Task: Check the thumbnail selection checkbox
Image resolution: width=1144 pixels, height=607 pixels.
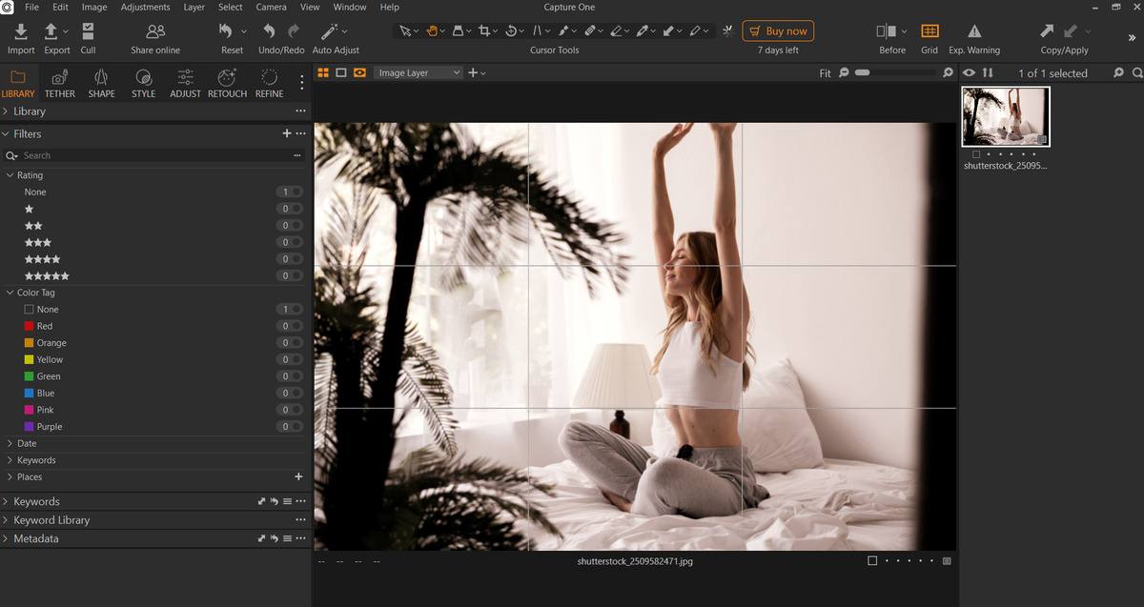Action: tap(975, 153)
